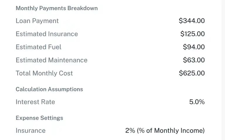This screenshot has width=225, height=140.
Task: Click the $344.00 loan payment amount
Action: [192, 21]
